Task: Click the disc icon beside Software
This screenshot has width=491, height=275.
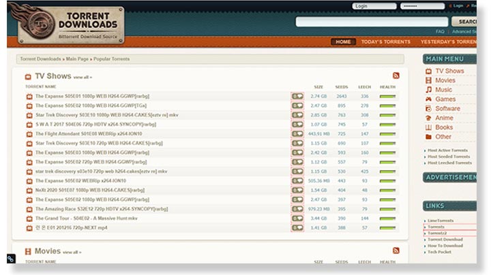Action: pos(428,108)
